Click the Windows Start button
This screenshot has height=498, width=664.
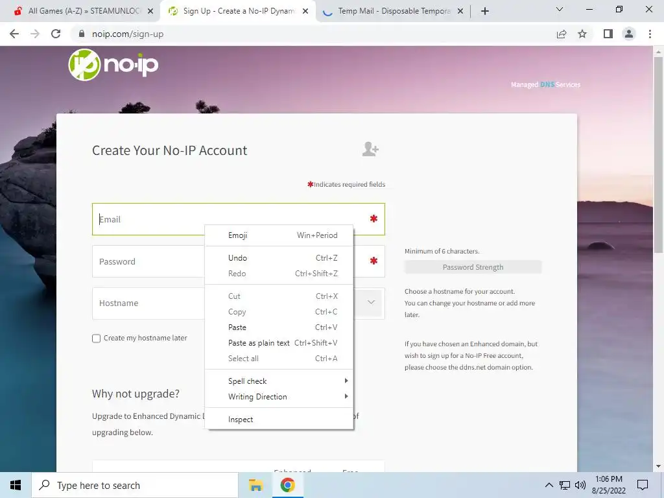(x=16, y=485)
